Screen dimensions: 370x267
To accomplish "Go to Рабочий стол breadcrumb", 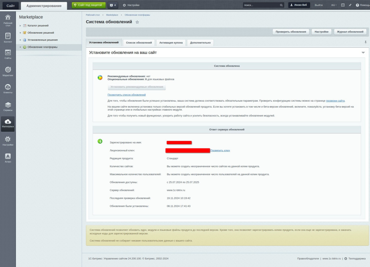I will pos(93,15).
